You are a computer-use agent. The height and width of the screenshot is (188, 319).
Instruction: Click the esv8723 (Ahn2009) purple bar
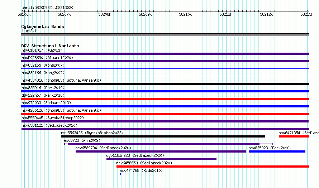tap(168, 144)
